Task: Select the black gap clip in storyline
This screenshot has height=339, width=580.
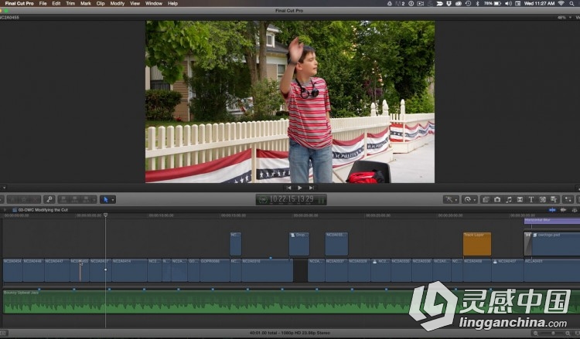Action: 300,270
